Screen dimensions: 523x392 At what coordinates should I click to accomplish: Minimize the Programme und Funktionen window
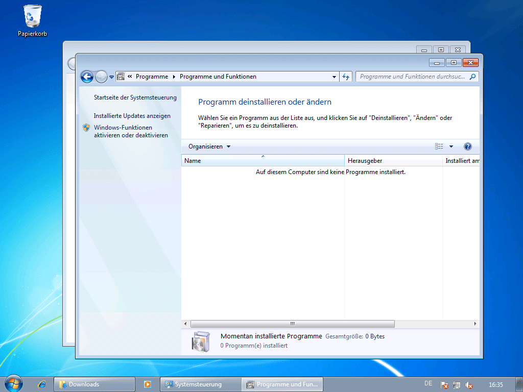point(437,62)
